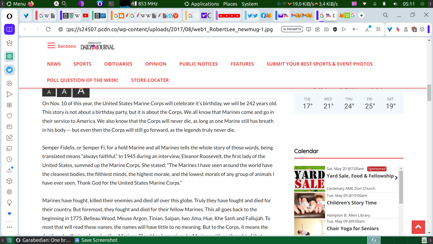Switch to the FlixBus tab

tap(347, 16)
